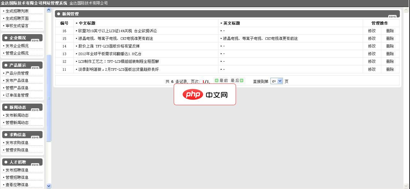Click ESMS badge under 产品展示 header

click(x=35, y=68)
